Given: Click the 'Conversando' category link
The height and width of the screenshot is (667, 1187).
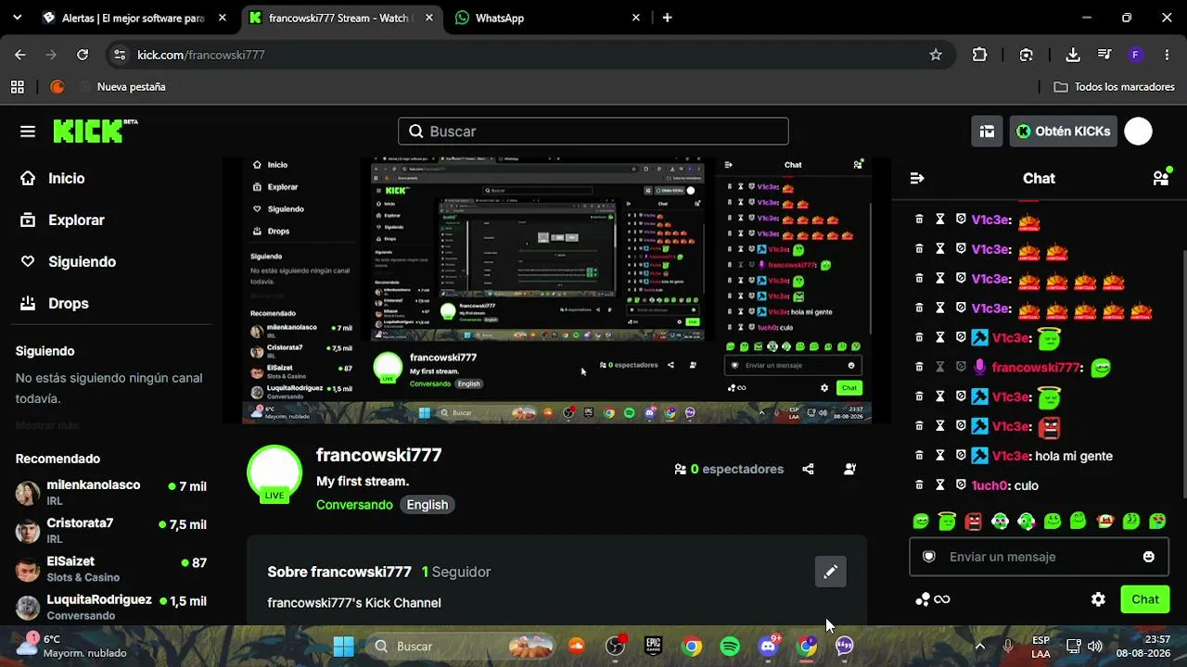Looking at the screenshot, I should click(354, 505).
